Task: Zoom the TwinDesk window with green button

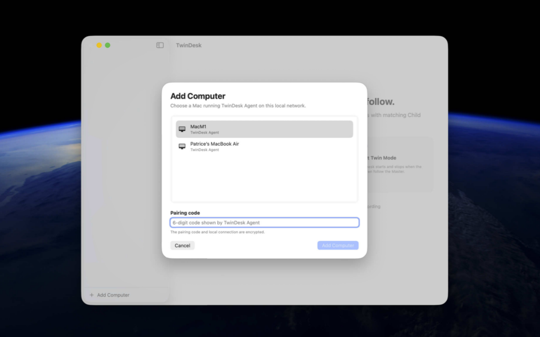Action: [108, 45]
